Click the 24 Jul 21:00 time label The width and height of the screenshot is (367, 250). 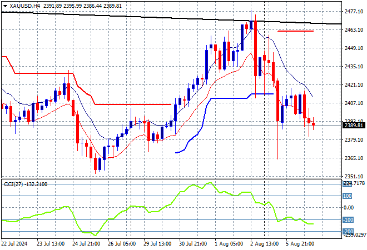(86, 244)
